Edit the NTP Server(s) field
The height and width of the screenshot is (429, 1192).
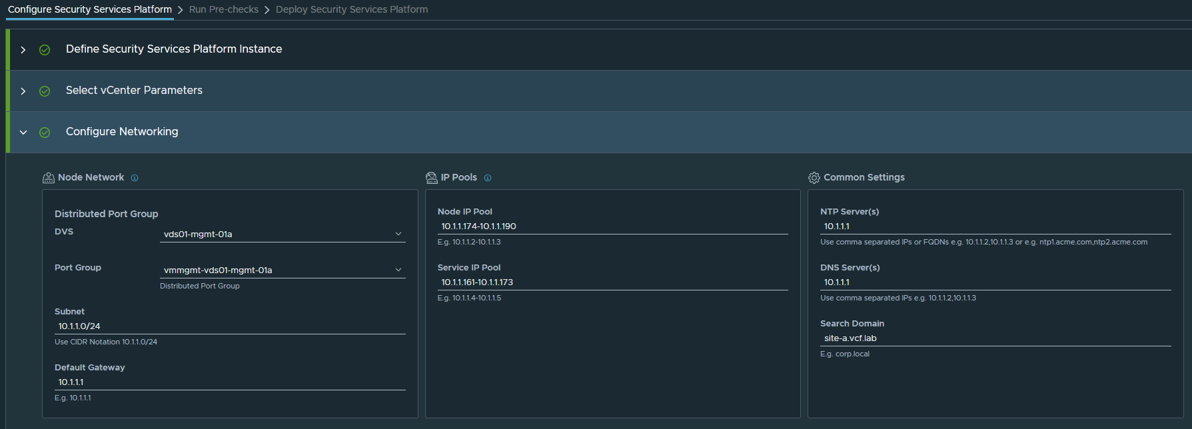tap(995, 226)
